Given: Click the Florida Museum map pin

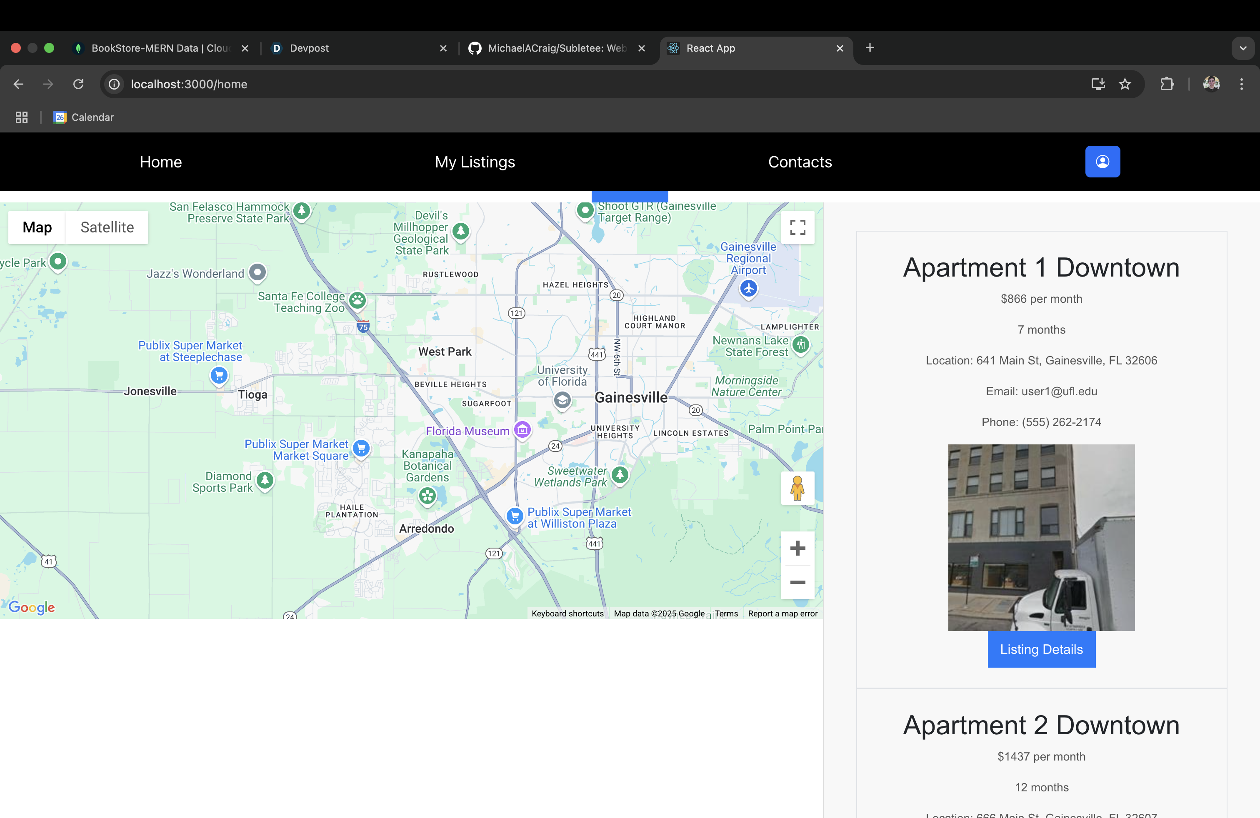Looking at the screenshot, I should point(522,430).
